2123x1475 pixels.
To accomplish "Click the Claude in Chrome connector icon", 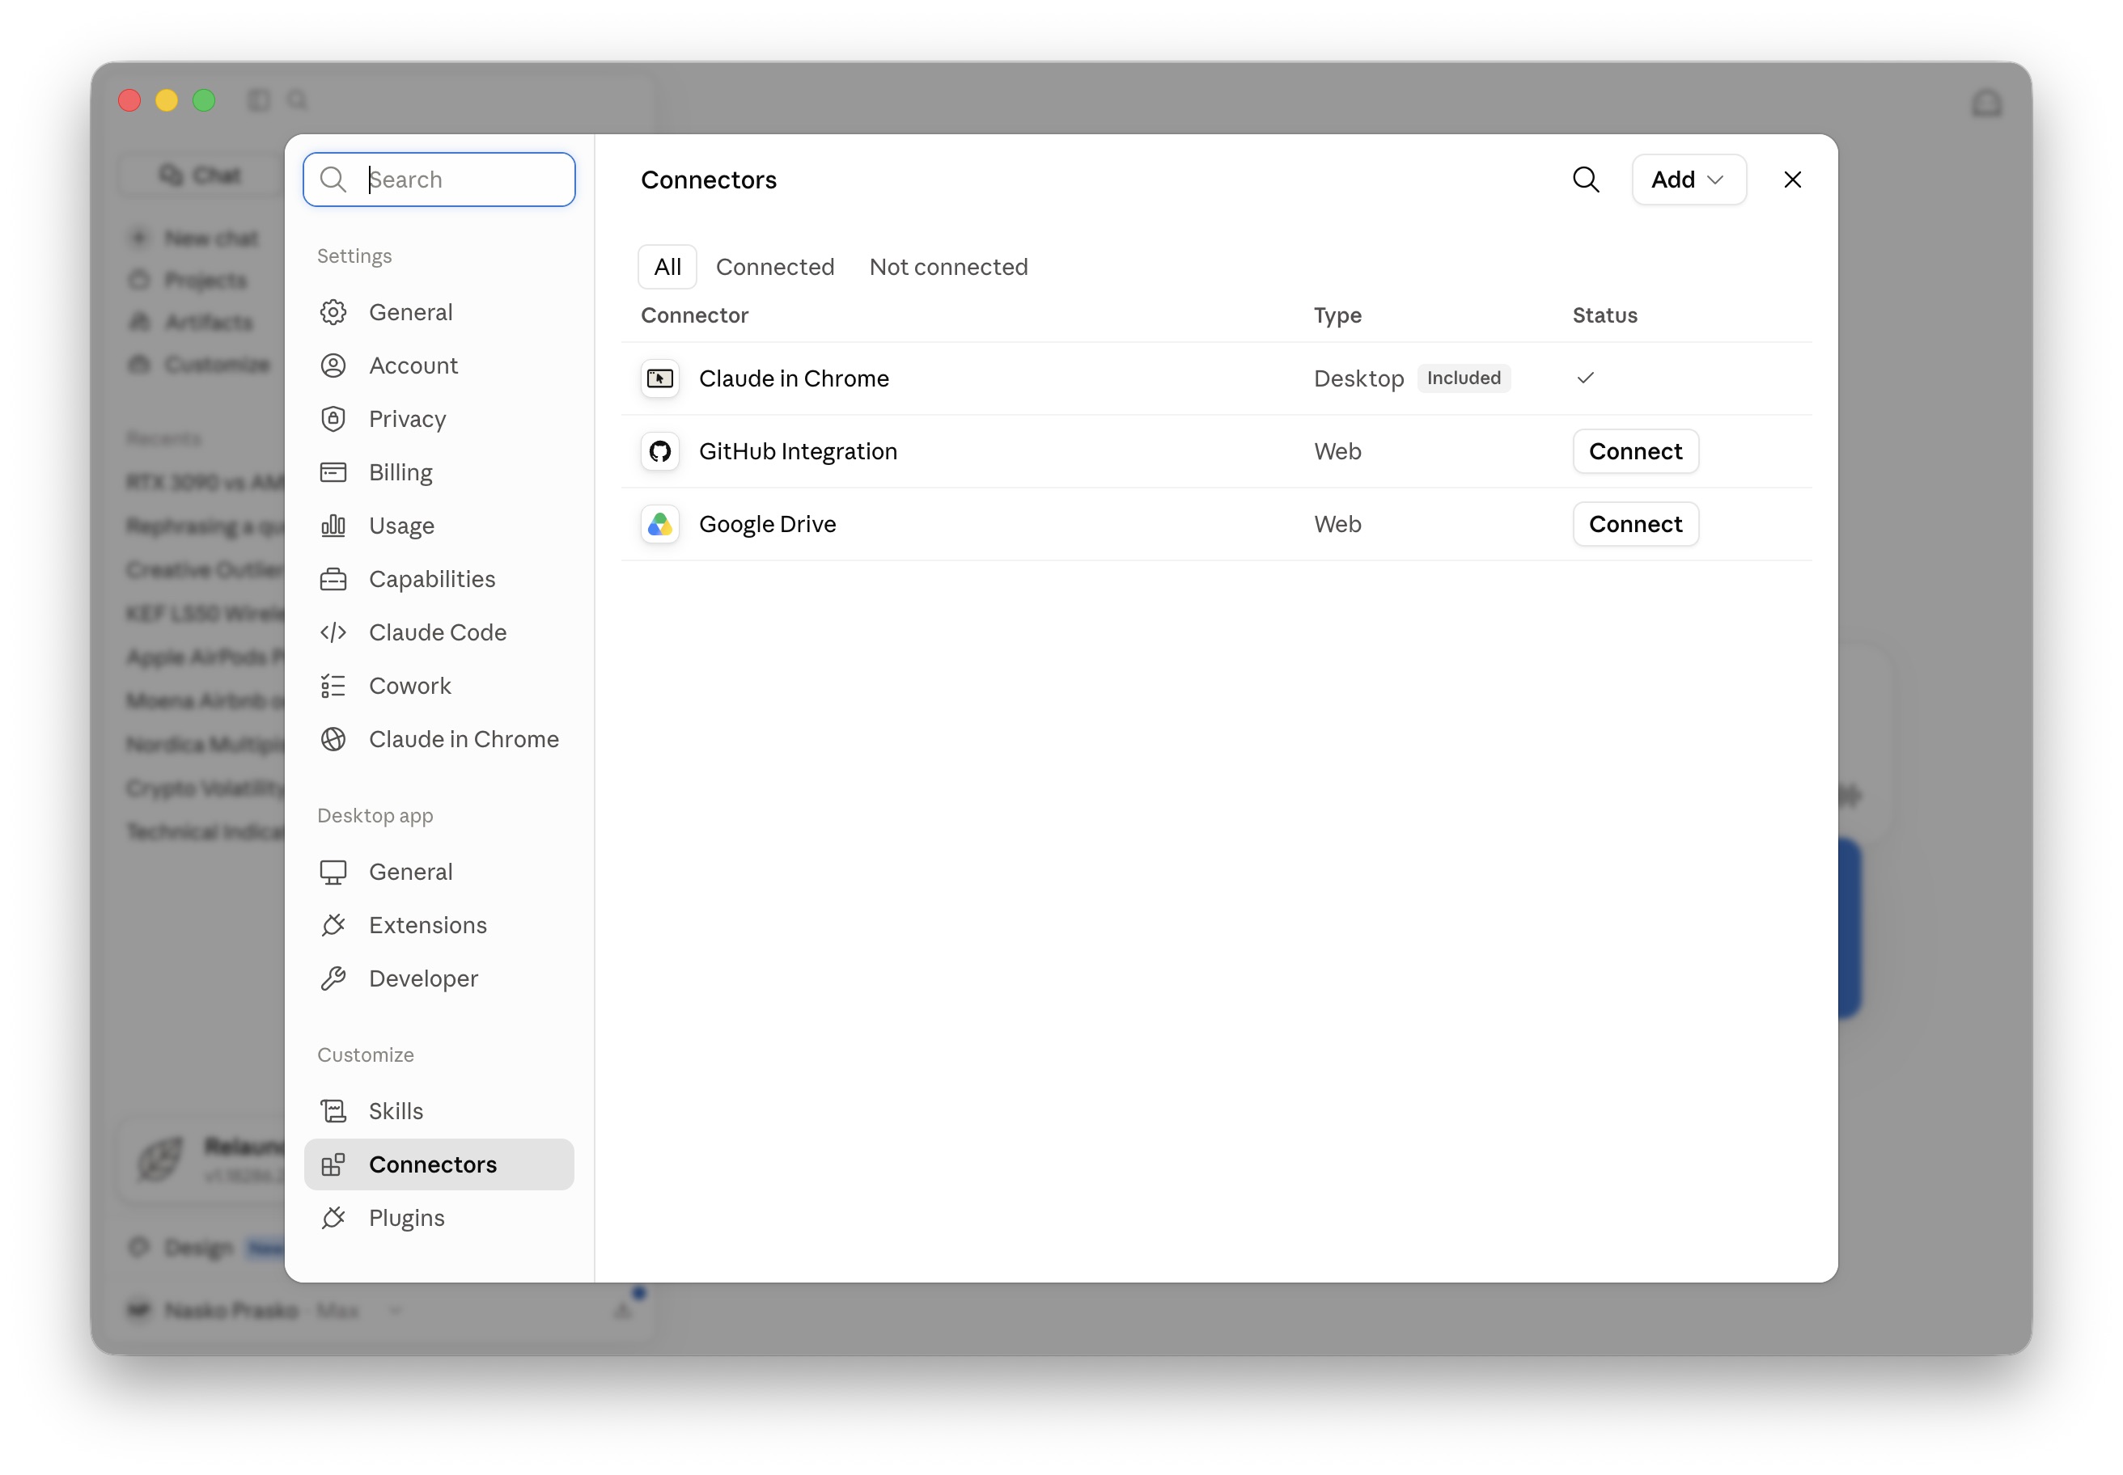I will tap(660, 379).
